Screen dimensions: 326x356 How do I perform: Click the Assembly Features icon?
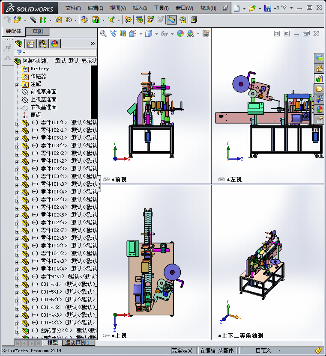[96, 20]
